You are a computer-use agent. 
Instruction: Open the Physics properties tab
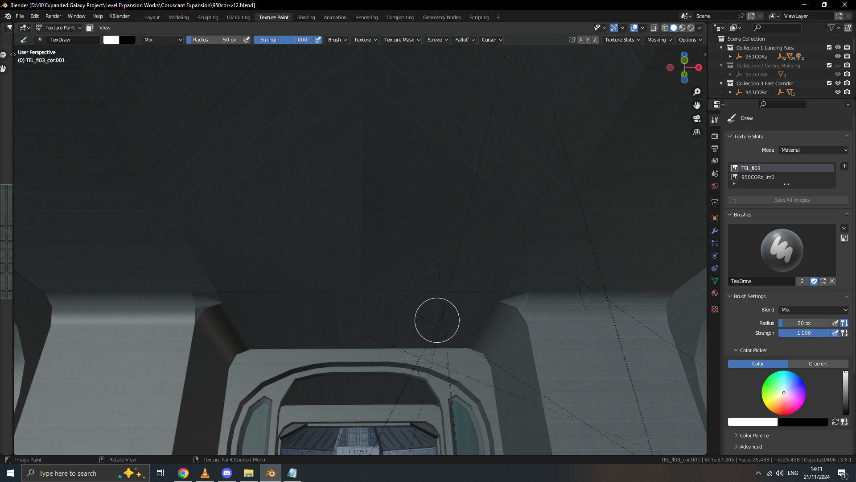point(715,256)
